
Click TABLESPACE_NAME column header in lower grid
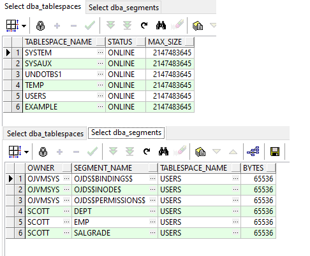coord(199,168)
